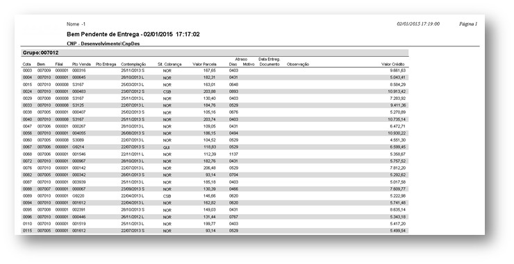Select the 'Grupo:007012' group header
Screen dimensions: 514x264
click(x=215, y=53)
